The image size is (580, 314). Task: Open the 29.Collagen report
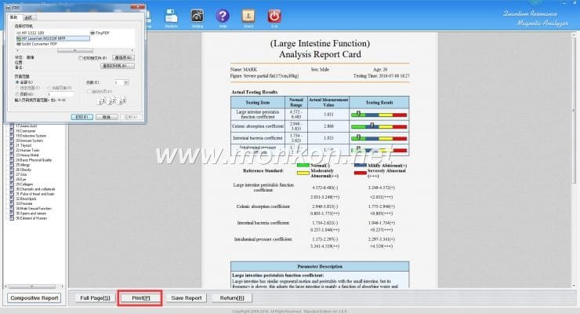[24, 184]
